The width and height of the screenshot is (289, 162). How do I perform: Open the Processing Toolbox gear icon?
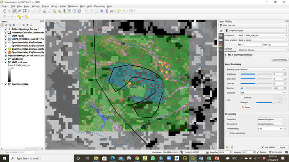click(x=102, y=11)
